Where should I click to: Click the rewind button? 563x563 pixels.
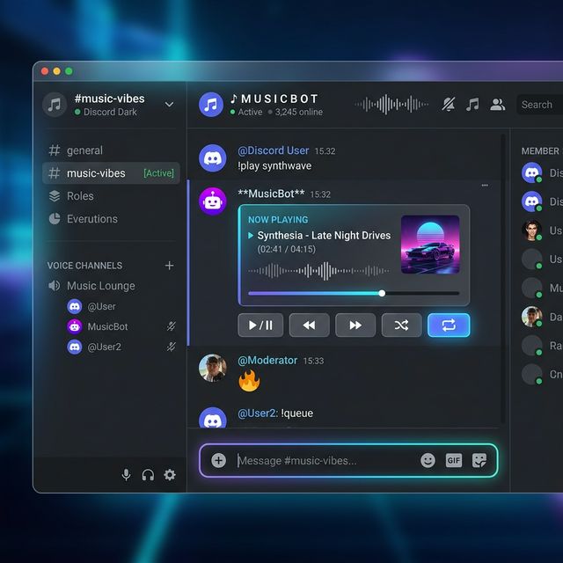point(309,325)
